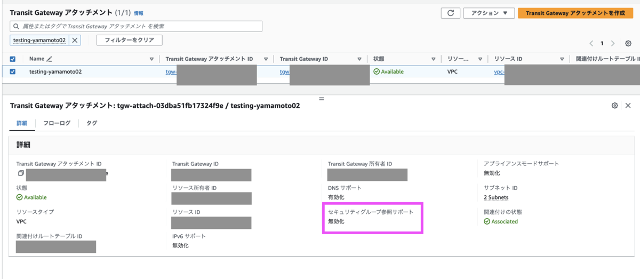The height and width of the screenshot is (279, 640).
Task: Click the 関連付けルートテーブル ID detail label
Action: point(50,236)
